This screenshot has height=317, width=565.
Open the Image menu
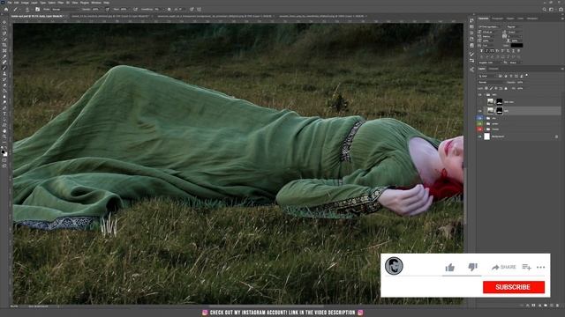pyautogui.click(x=25, y=3)
